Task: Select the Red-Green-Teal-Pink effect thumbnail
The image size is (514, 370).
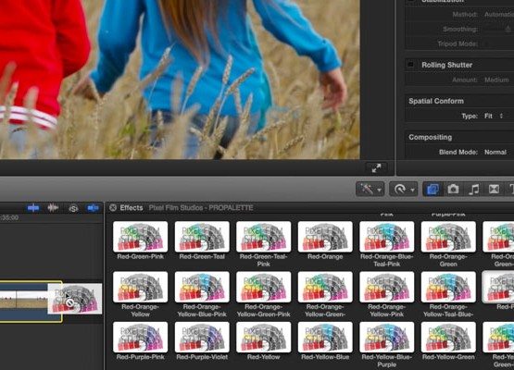Action: click(264, 237)
